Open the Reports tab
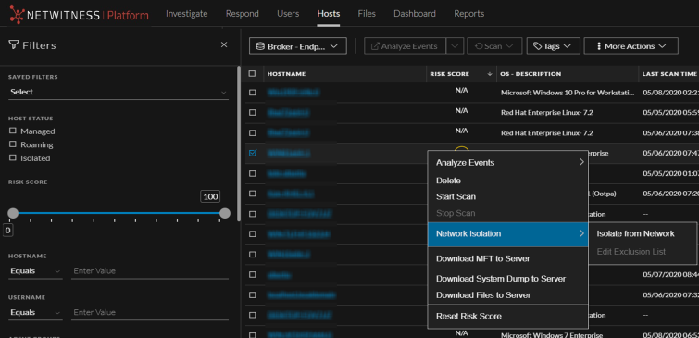Screen dimensions: 699x338 click(x=469, y=13)
